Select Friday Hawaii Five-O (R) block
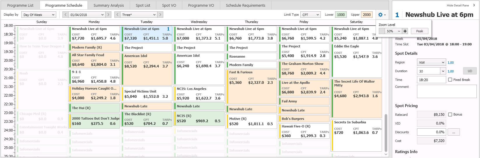The height and width of the screenshot is (158, 480). [304, 131]
